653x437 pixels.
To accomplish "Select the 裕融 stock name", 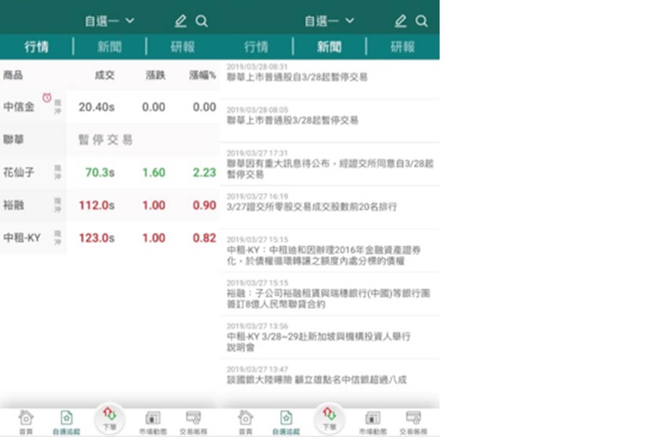I will [13, 205].
